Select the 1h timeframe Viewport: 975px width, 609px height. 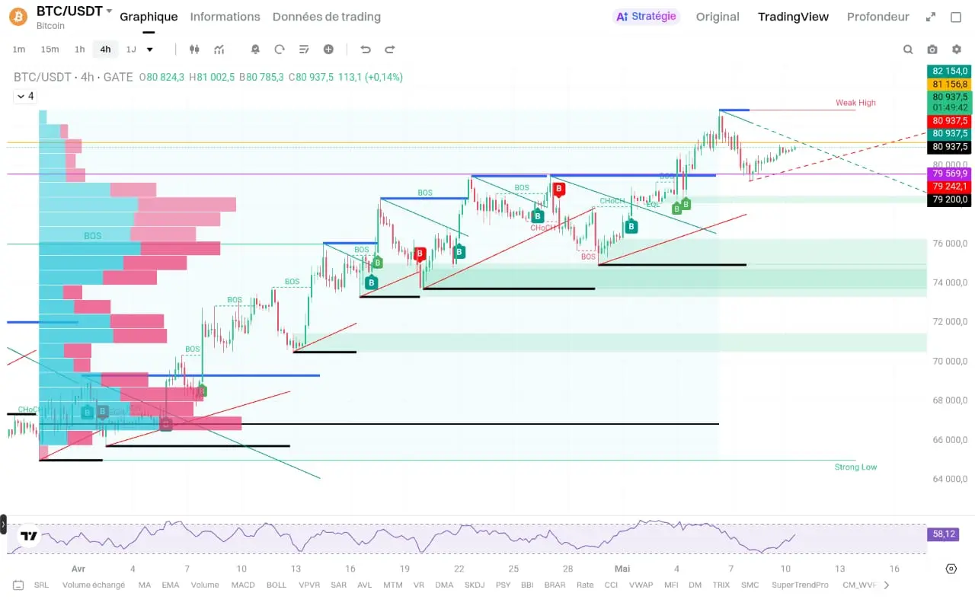click(x=79, y=49)
